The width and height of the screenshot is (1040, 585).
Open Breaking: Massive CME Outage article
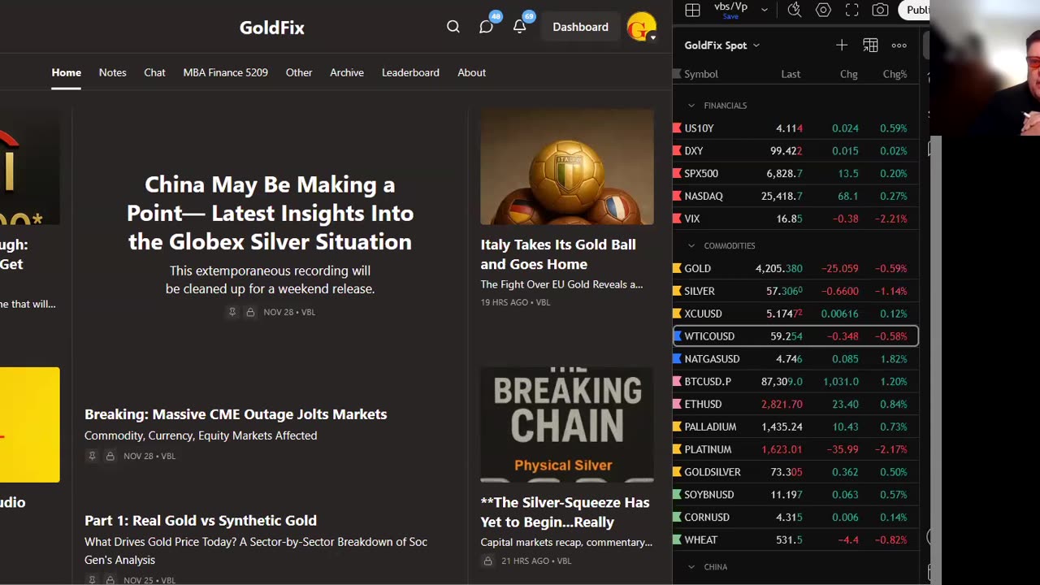click(236, 414)
